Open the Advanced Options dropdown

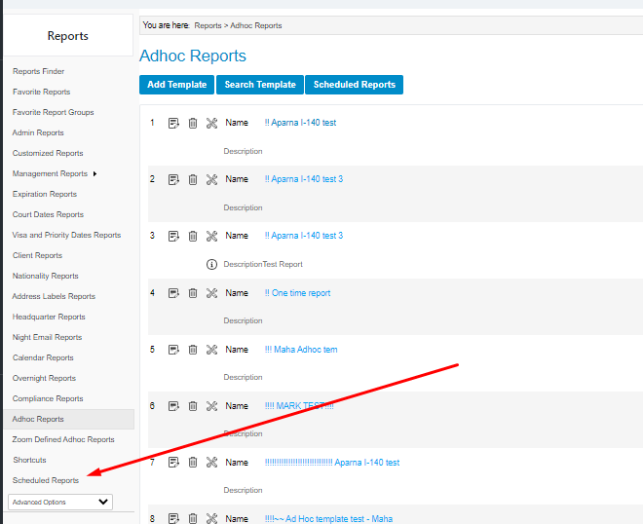(x=59, y=502)
